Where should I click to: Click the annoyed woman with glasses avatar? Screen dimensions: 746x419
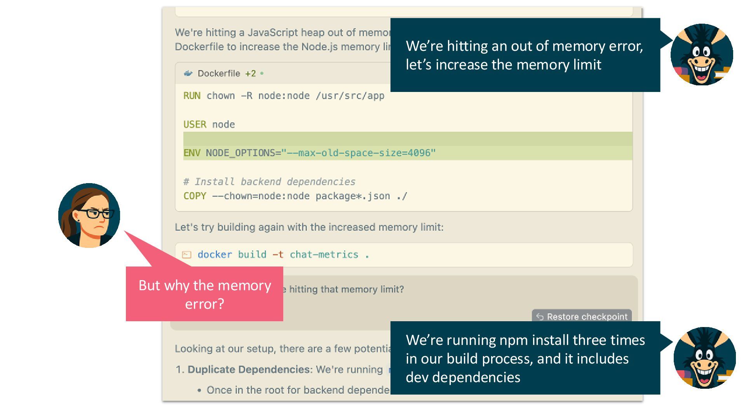[x=89, y=215]
